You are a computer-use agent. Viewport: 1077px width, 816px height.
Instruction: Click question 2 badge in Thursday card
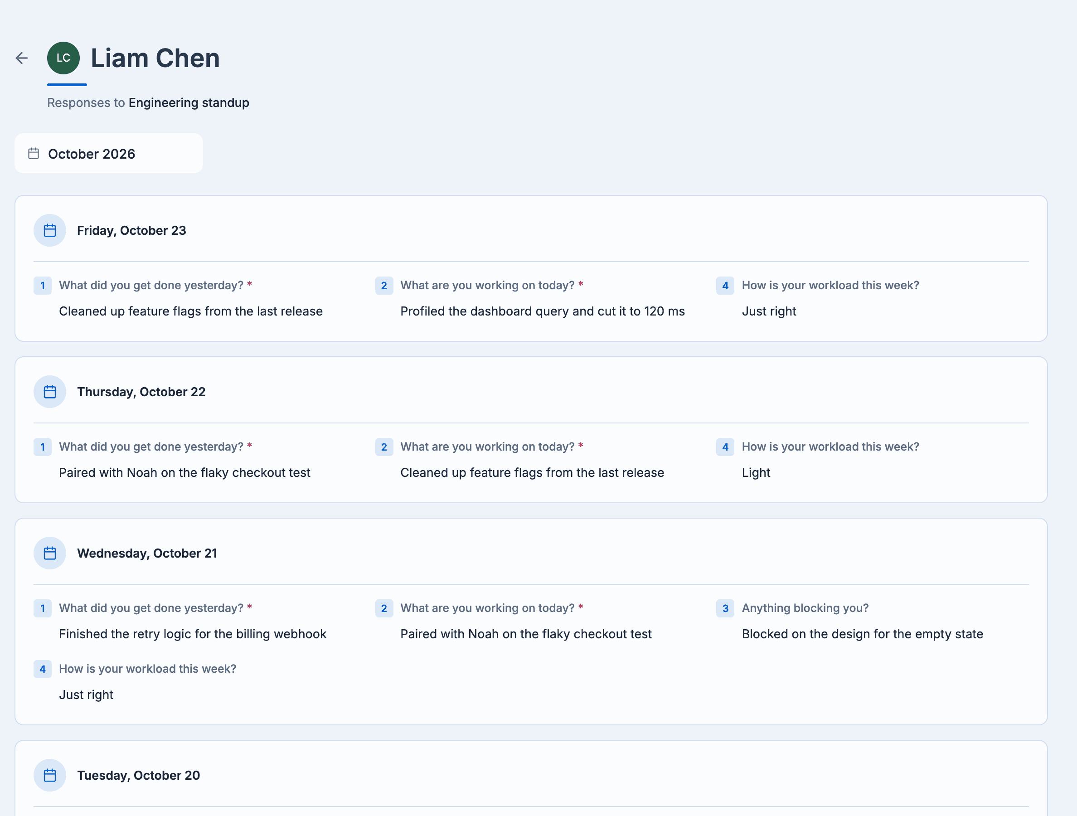(x=384, y=447)
